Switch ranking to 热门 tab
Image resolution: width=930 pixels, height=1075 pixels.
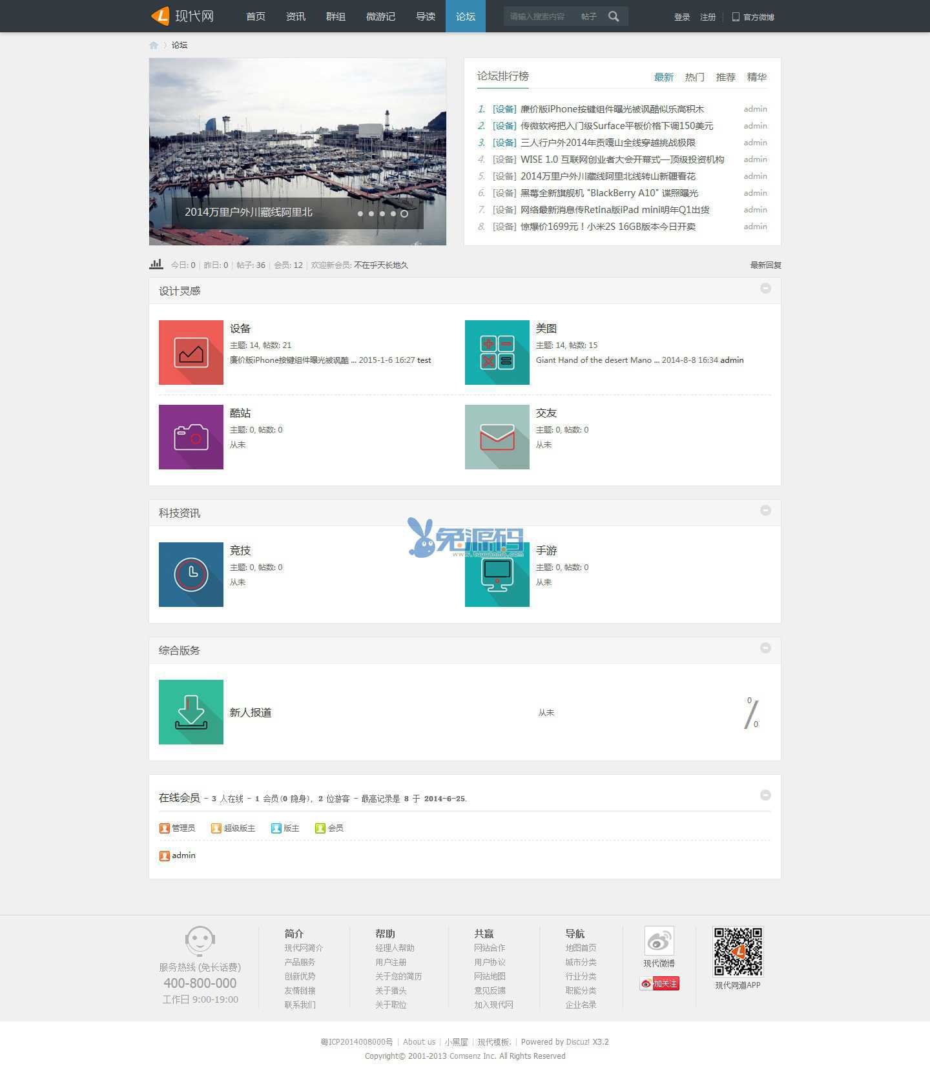coord(695,77)
